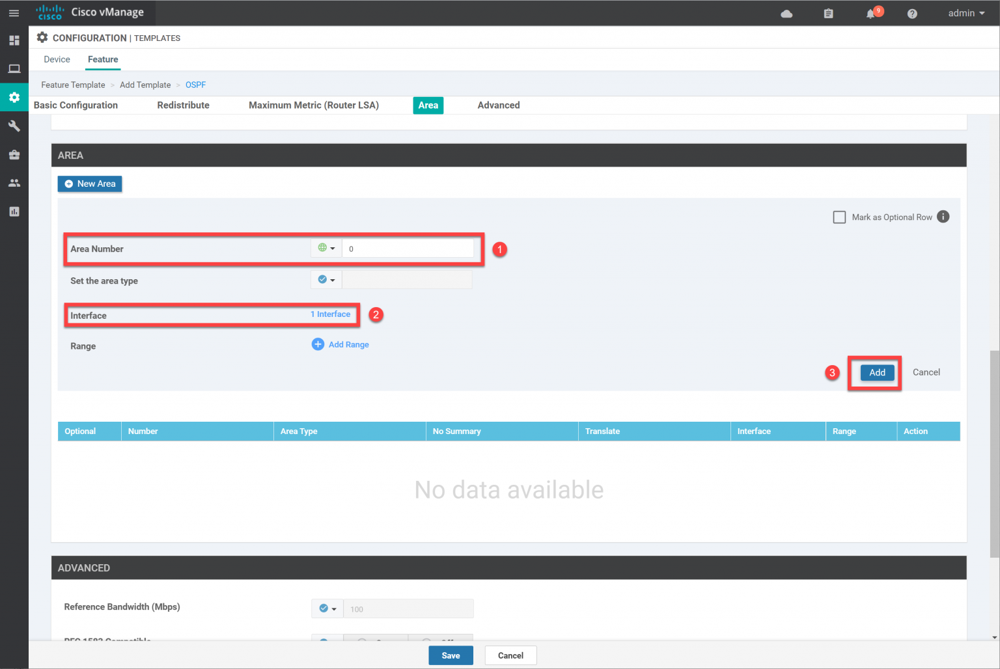Click inside the Area Number input field
1000x669 pixels.
(409, 248)
